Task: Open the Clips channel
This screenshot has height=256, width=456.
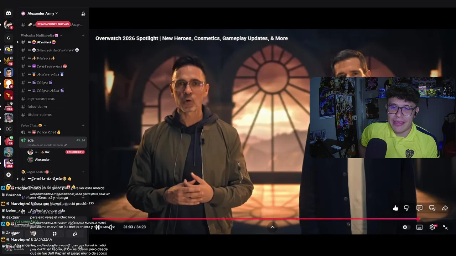Action: coord(53,82)
